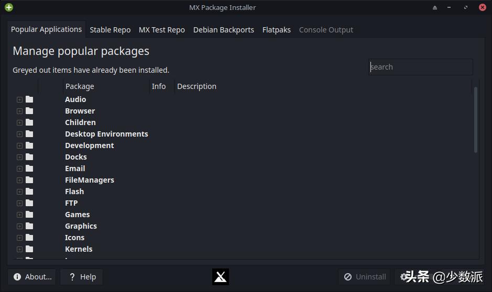Click the Help button
The height and width of the screenshot is (292, 492).
81,277
